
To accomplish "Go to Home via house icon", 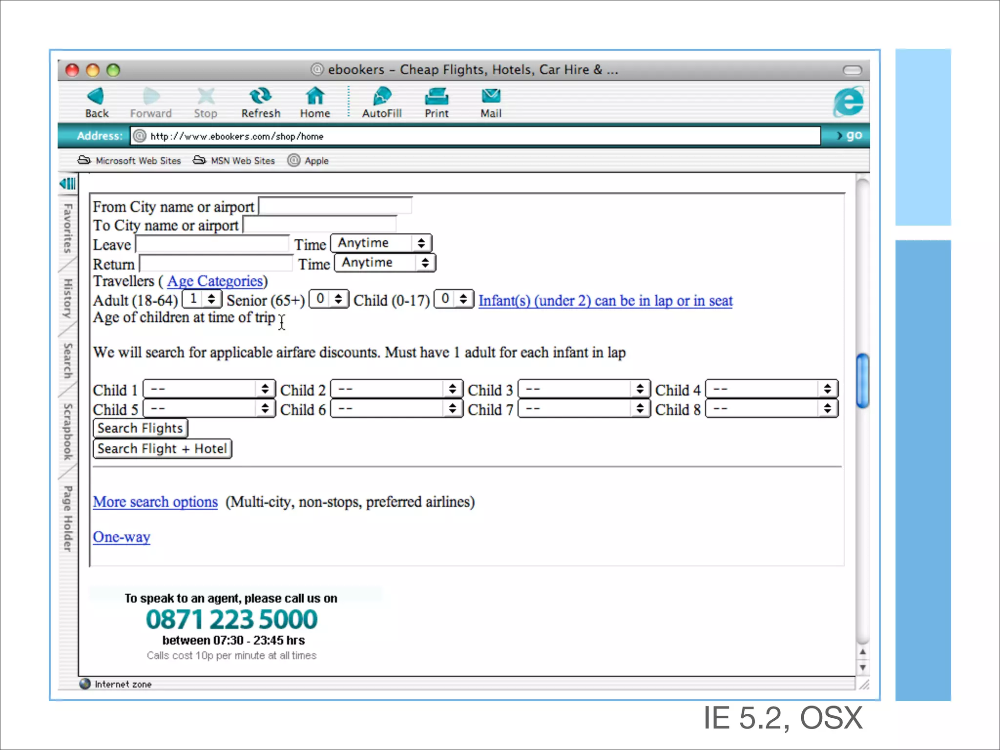I will pos(314,97).
